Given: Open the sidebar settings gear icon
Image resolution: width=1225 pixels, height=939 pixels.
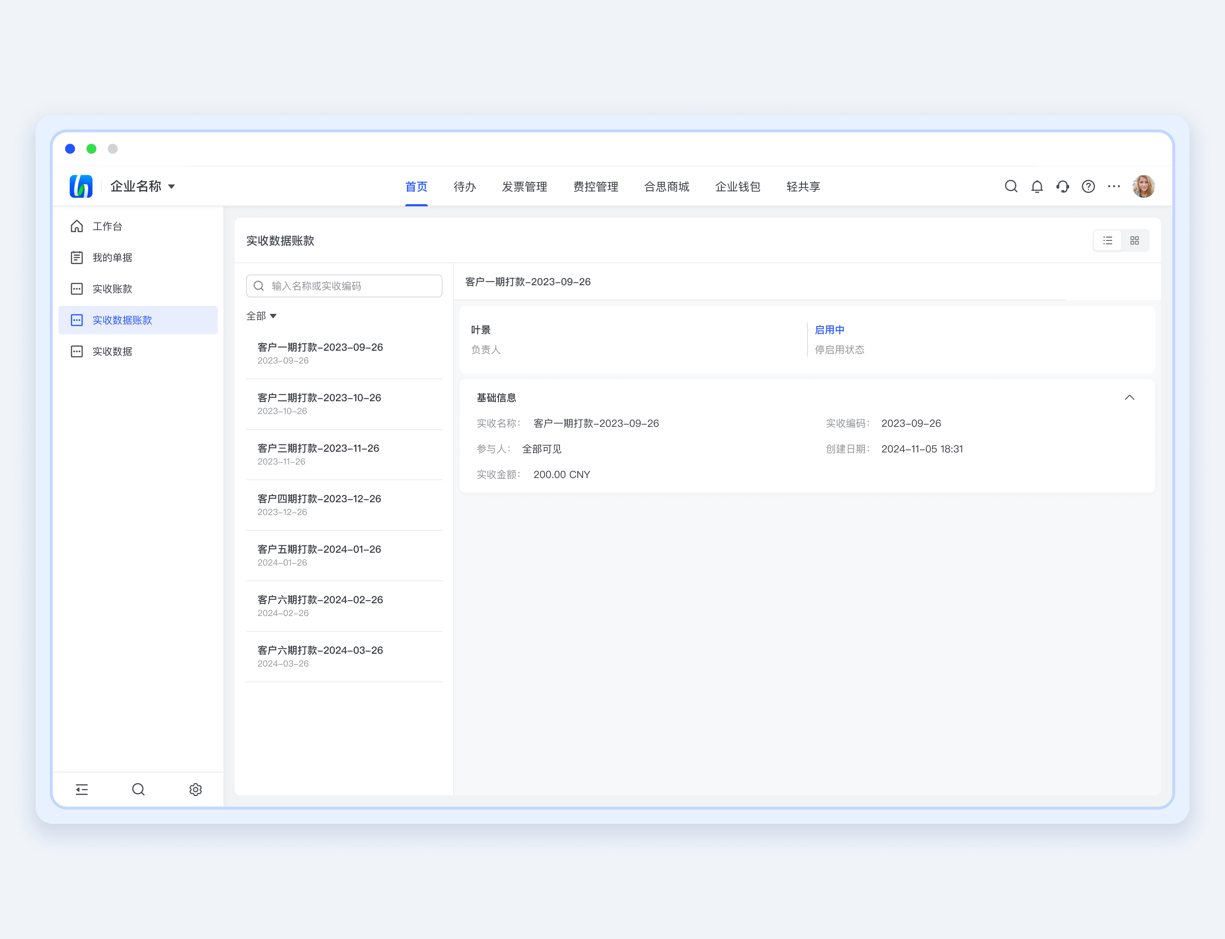Looking at the screenshot, I should coord(196,789).
